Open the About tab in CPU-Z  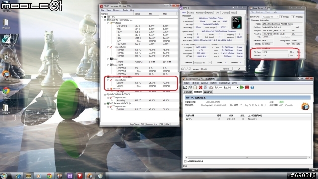click(x=233, y=13)
